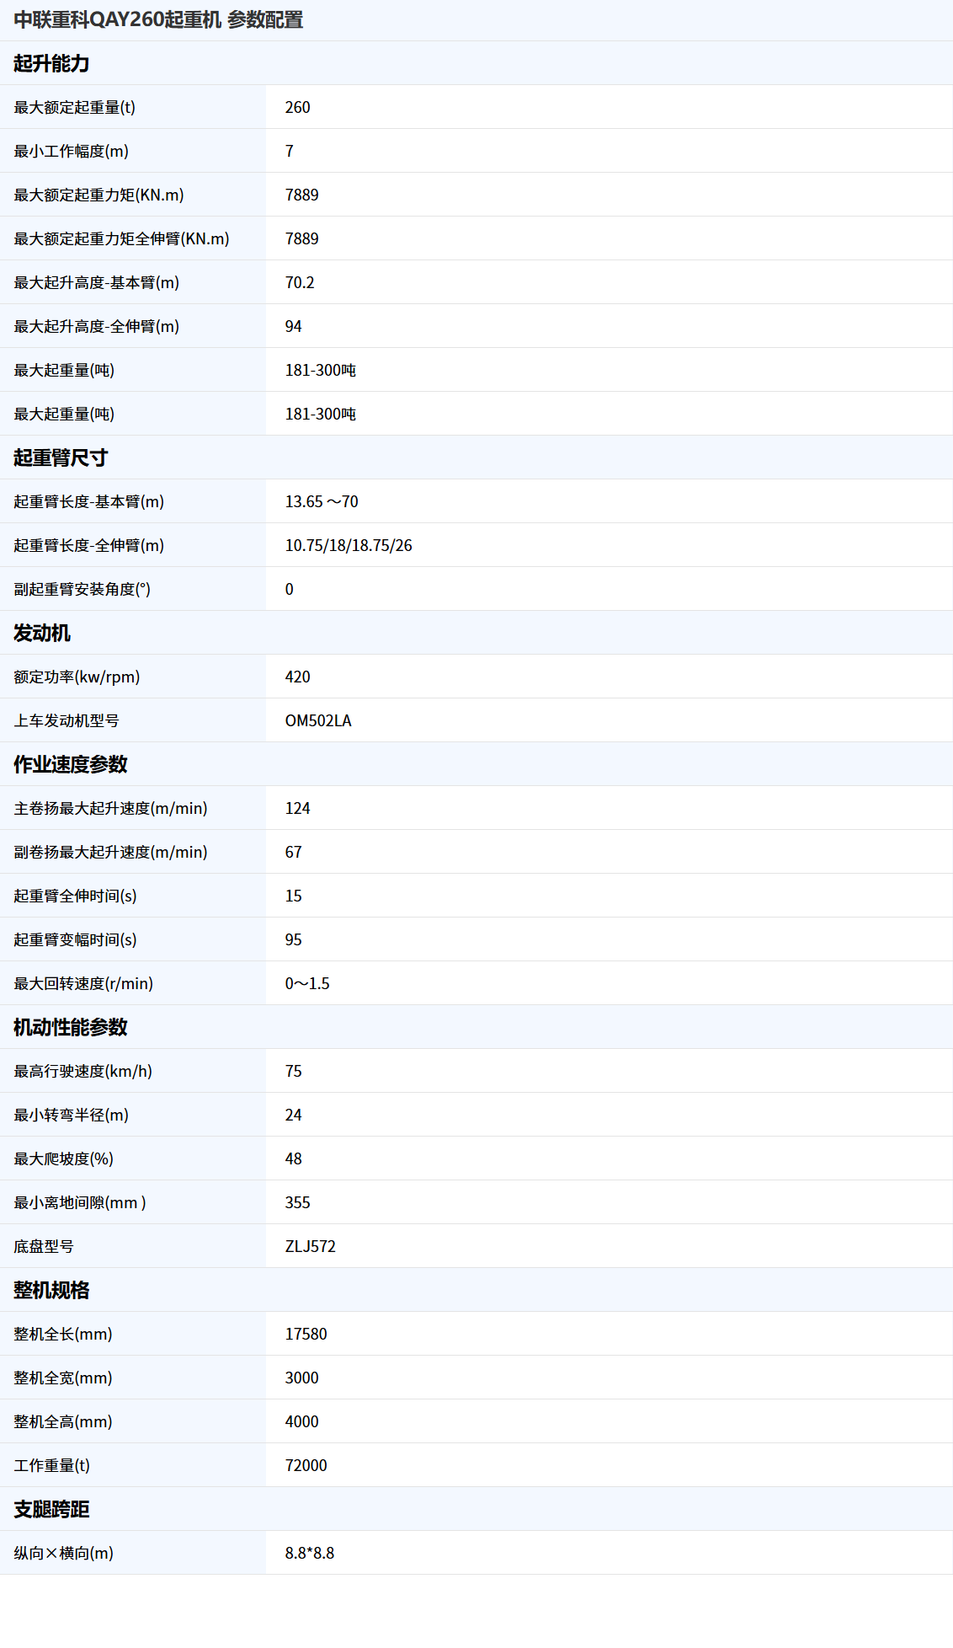Click the label 最大额定起重力矩(KN.m)
953x1648 pixels.
pos(98,195)
